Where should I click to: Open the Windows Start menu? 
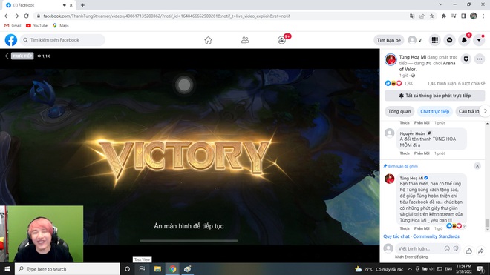point(7,269)
